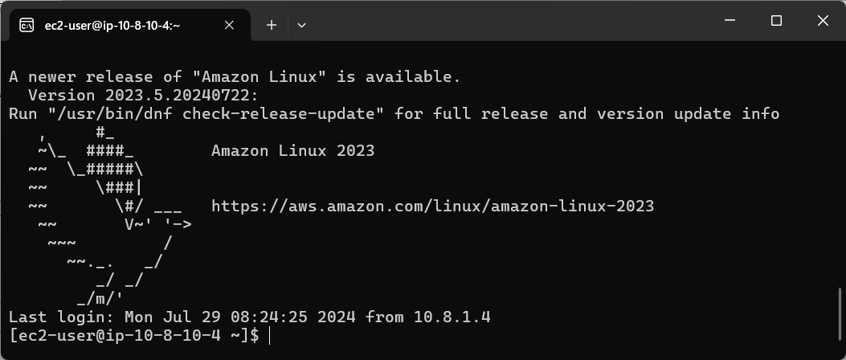Maximize the terminal window
846x360 pixels.
[x=776, y=21]
